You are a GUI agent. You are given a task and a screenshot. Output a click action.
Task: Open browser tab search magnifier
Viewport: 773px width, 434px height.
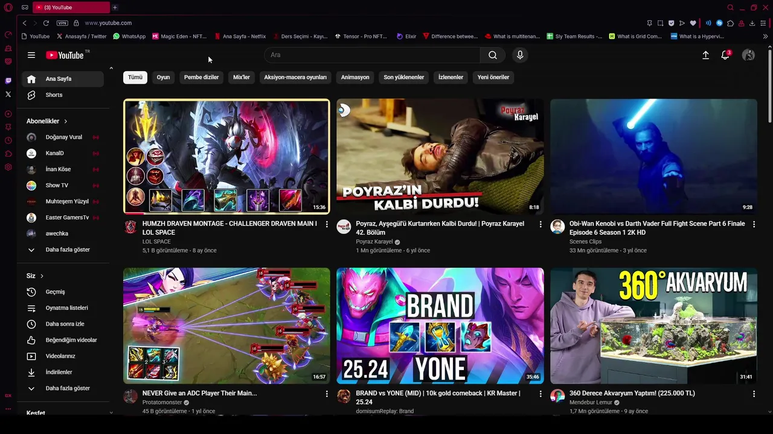pos(730,7)
